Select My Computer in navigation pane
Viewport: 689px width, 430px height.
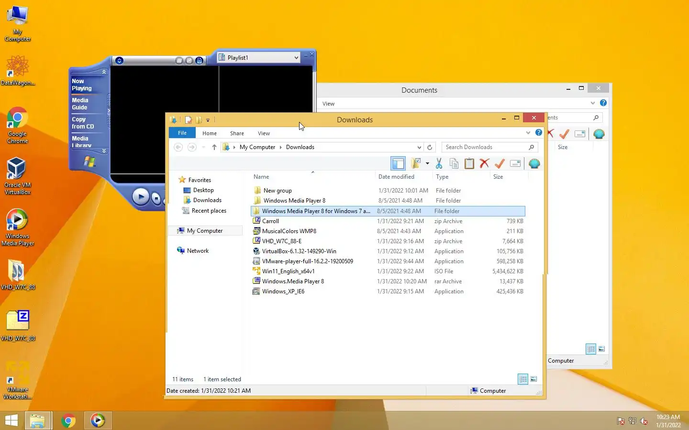coord(205,231)
